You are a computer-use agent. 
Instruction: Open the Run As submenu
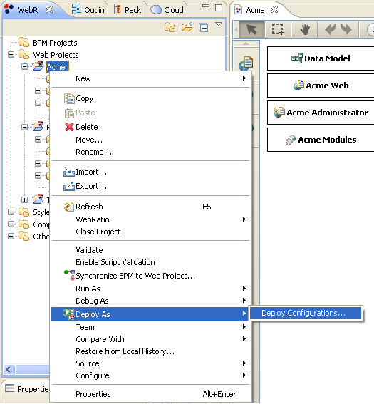point(151,289)
